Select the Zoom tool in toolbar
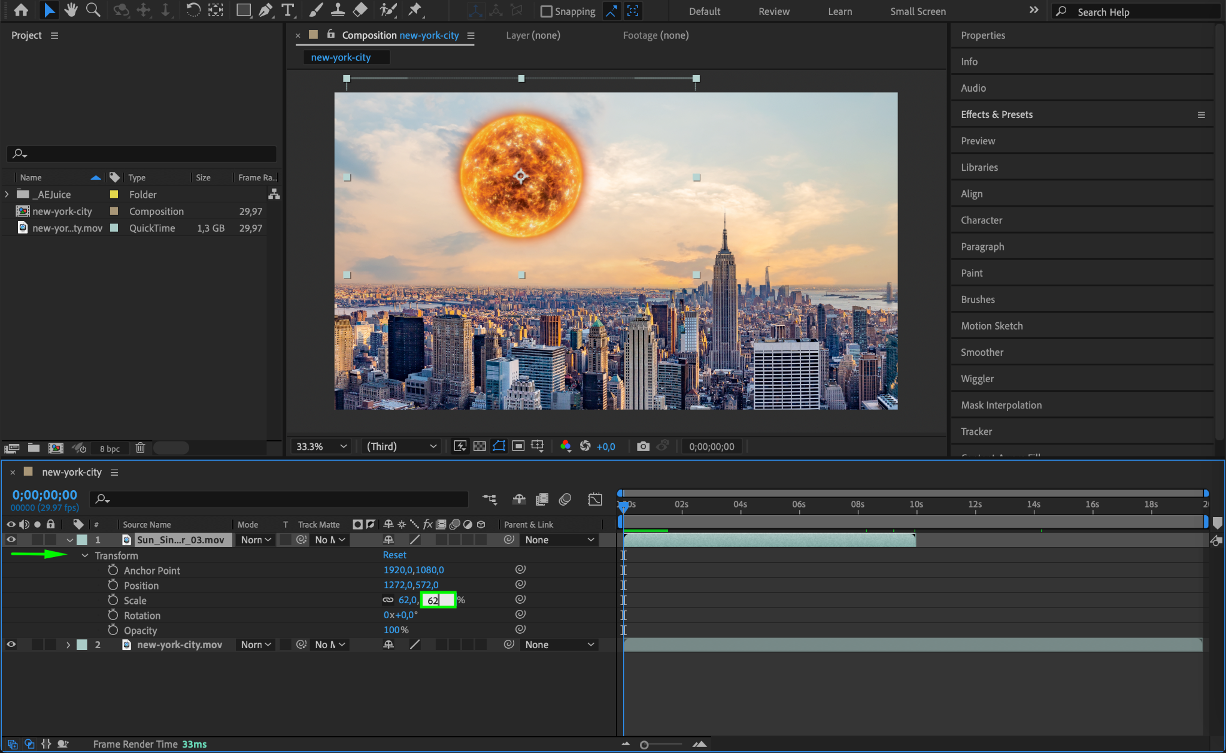Viewport: 1226px width, 753px height. [93, 10]
